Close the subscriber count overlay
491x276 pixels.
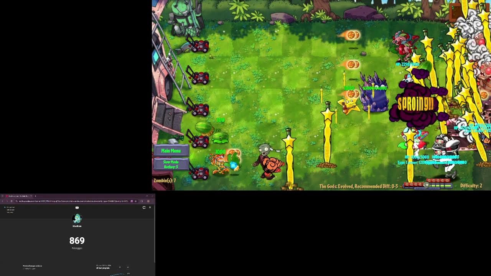click(x=150, y=207)
